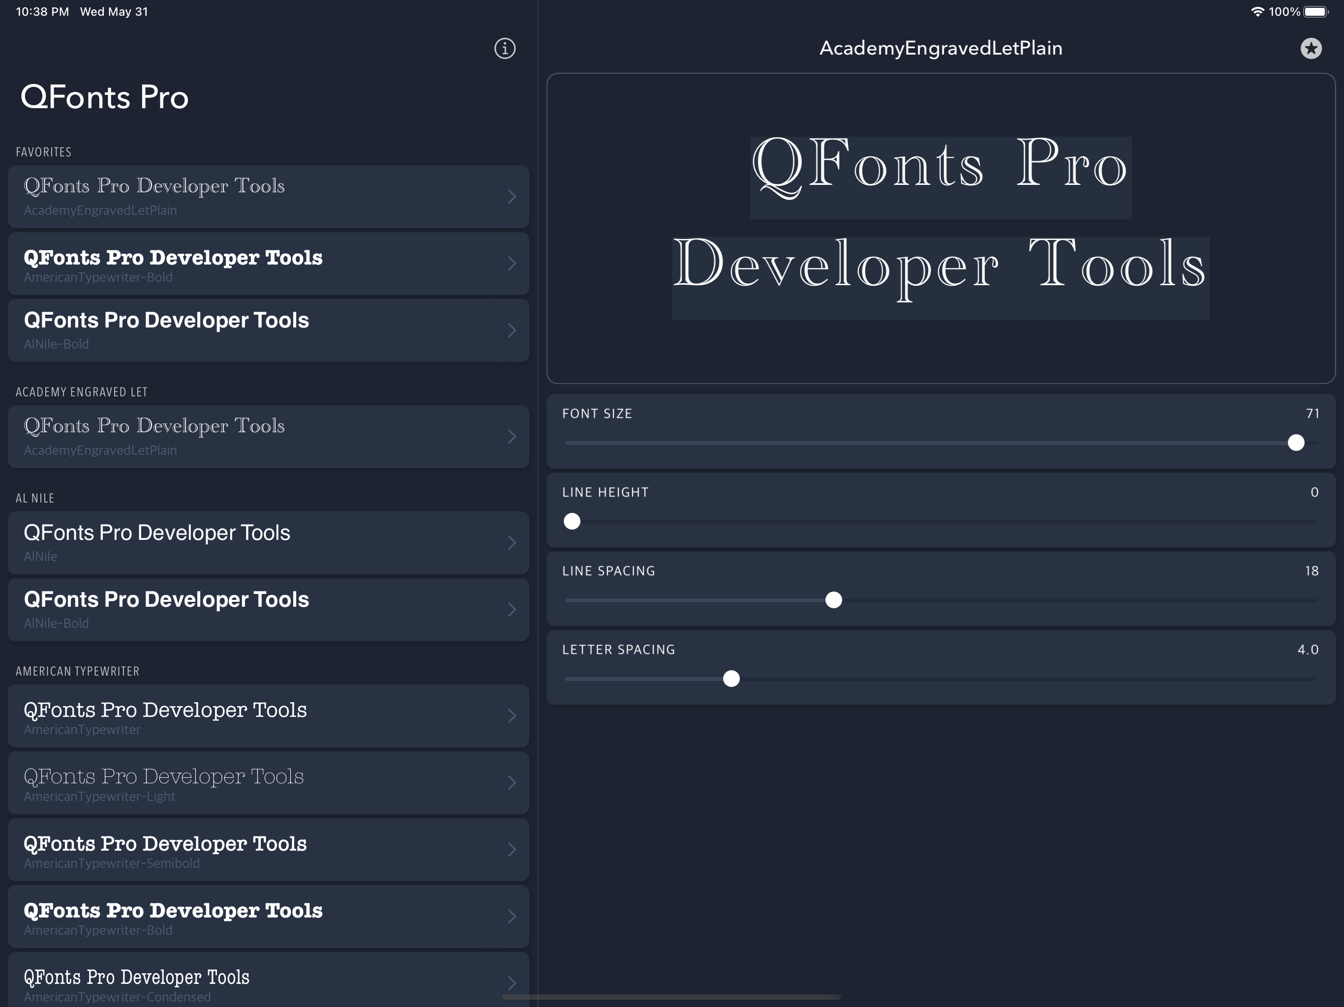Screen dimensions: 1344x1007
Task: Select AmericanTypewriter-Bold under American Typewriter section
Action: click(269, 917)
